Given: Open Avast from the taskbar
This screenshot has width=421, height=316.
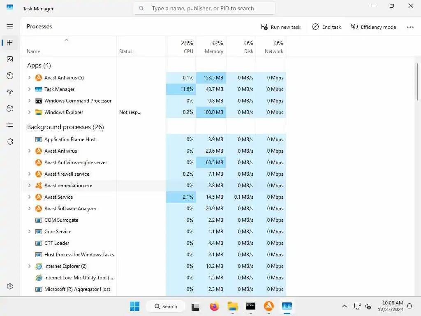Looking at the screenshot, I should [x=269, y=306].
